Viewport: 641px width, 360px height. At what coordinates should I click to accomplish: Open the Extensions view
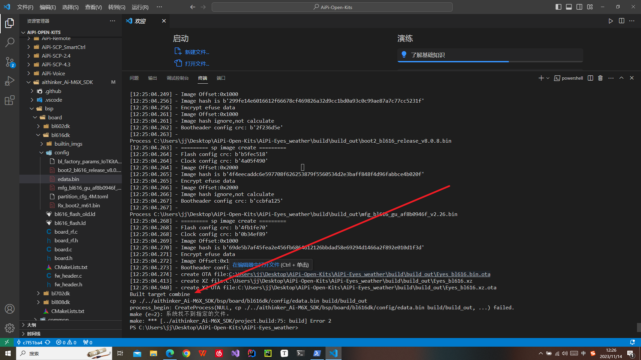click(10, 100)
